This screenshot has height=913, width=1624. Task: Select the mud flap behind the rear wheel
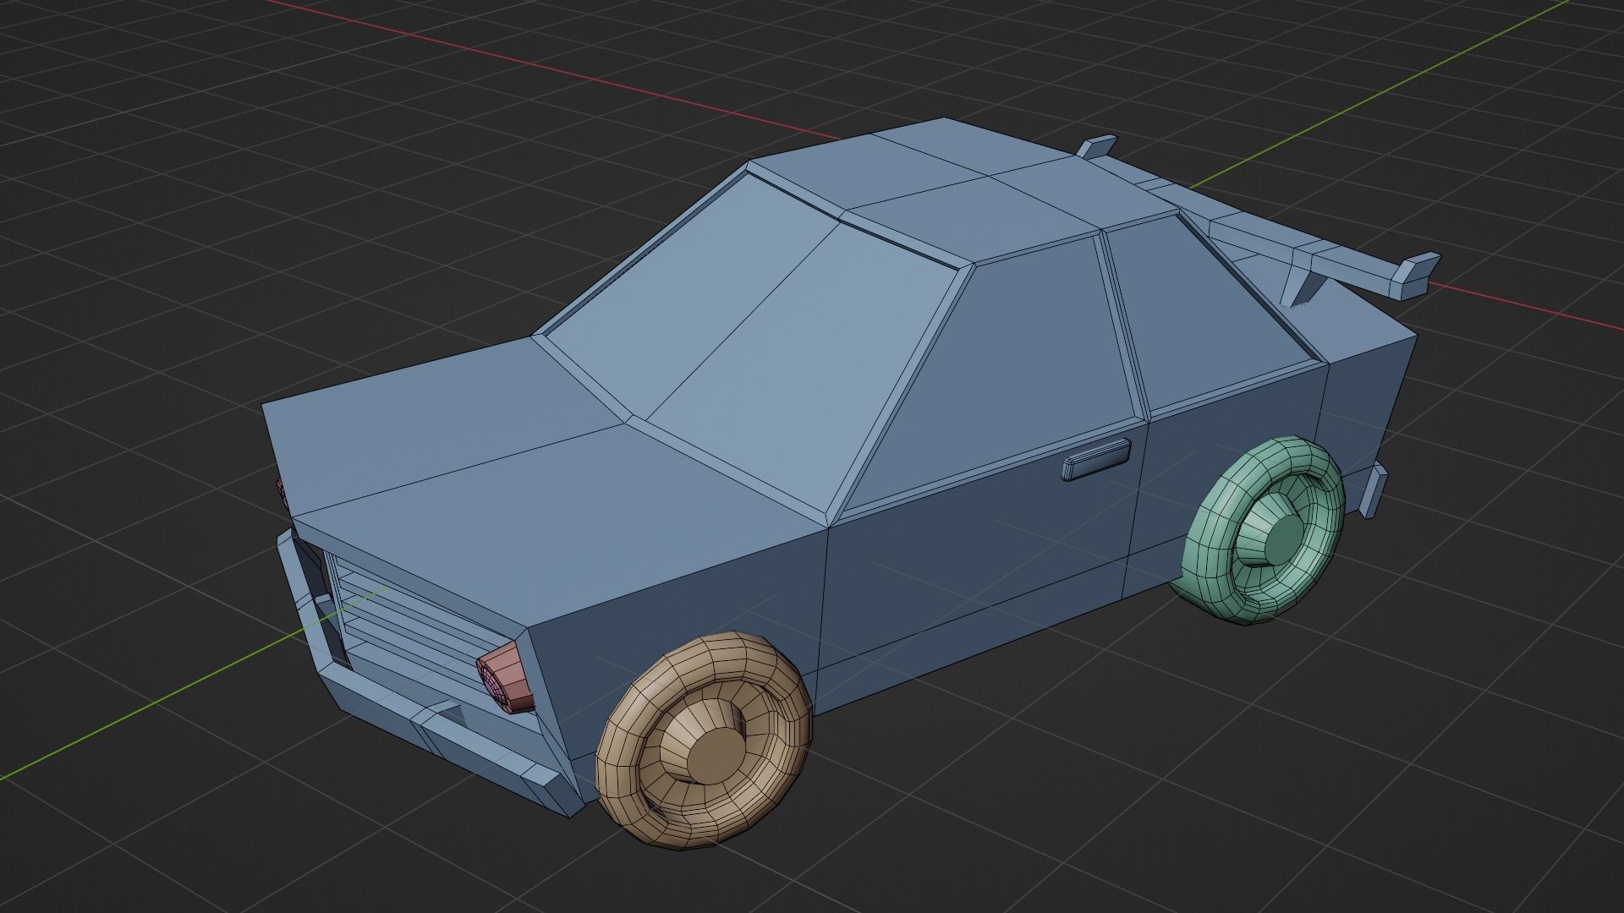tap(1374, 490)
